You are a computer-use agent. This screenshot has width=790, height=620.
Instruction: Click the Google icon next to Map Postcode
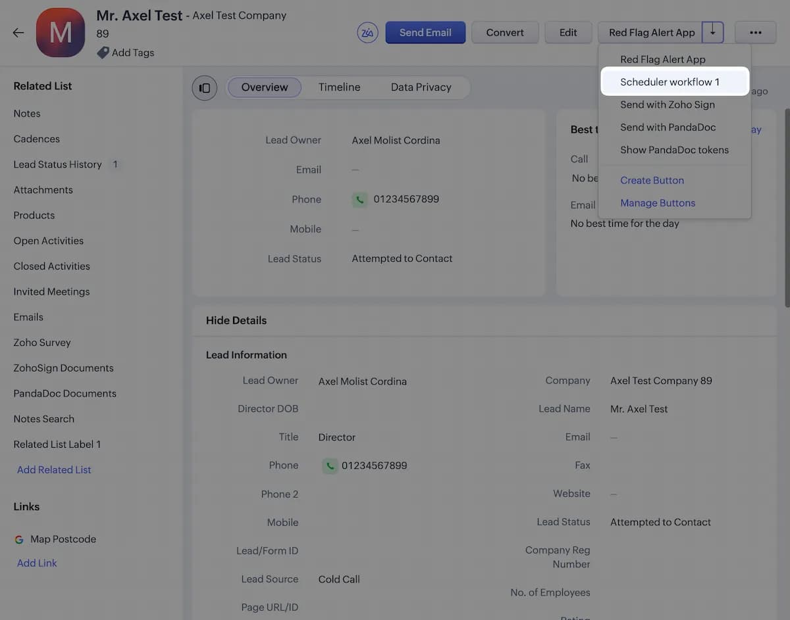click(x=19, y=538)
